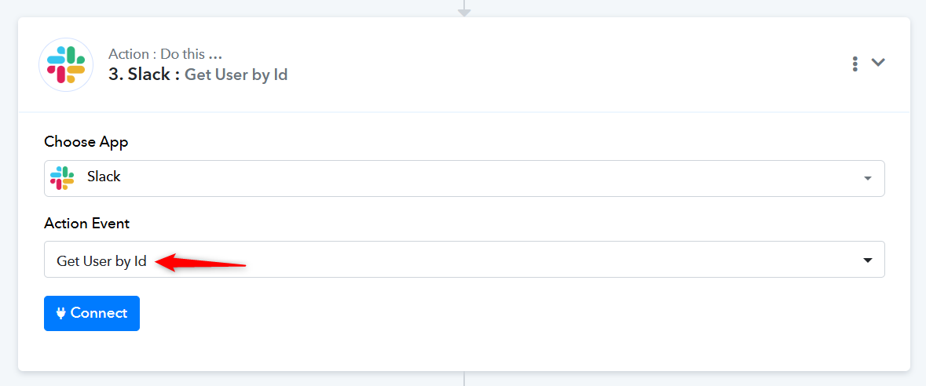This screenshot has height=386, width=926.
Task: Open the Action Event dropdown
Action: click(x=464, y=259)
